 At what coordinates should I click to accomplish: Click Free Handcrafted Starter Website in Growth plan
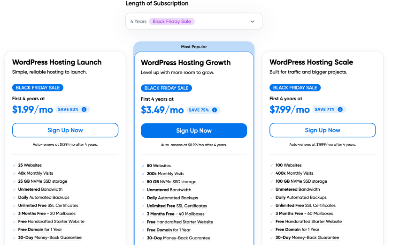coord(180,222)
